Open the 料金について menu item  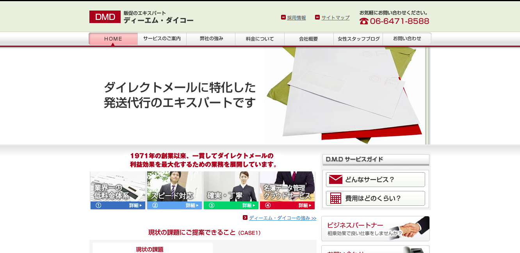(260, 39)
